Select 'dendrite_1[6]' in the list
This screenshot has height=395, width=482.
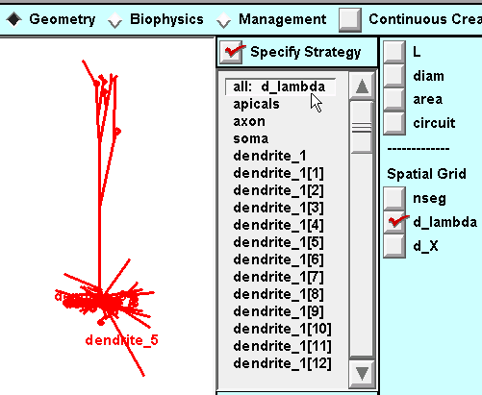click(278, 259)
